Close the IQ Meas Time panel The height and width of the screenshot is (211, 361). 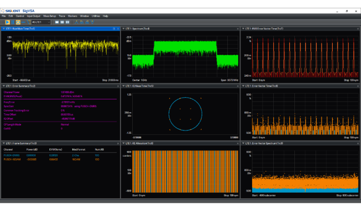tap(238, 86)
